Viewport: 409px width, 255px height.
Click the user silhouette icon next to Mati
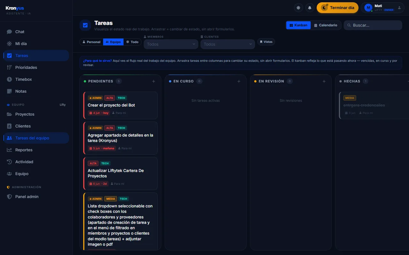[399, 8]
